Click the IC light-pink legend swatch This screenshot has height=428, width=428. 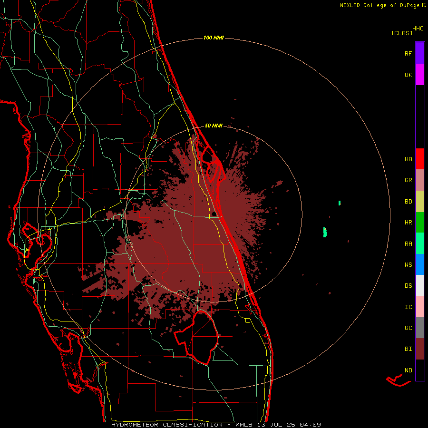[x=420, y=307]
